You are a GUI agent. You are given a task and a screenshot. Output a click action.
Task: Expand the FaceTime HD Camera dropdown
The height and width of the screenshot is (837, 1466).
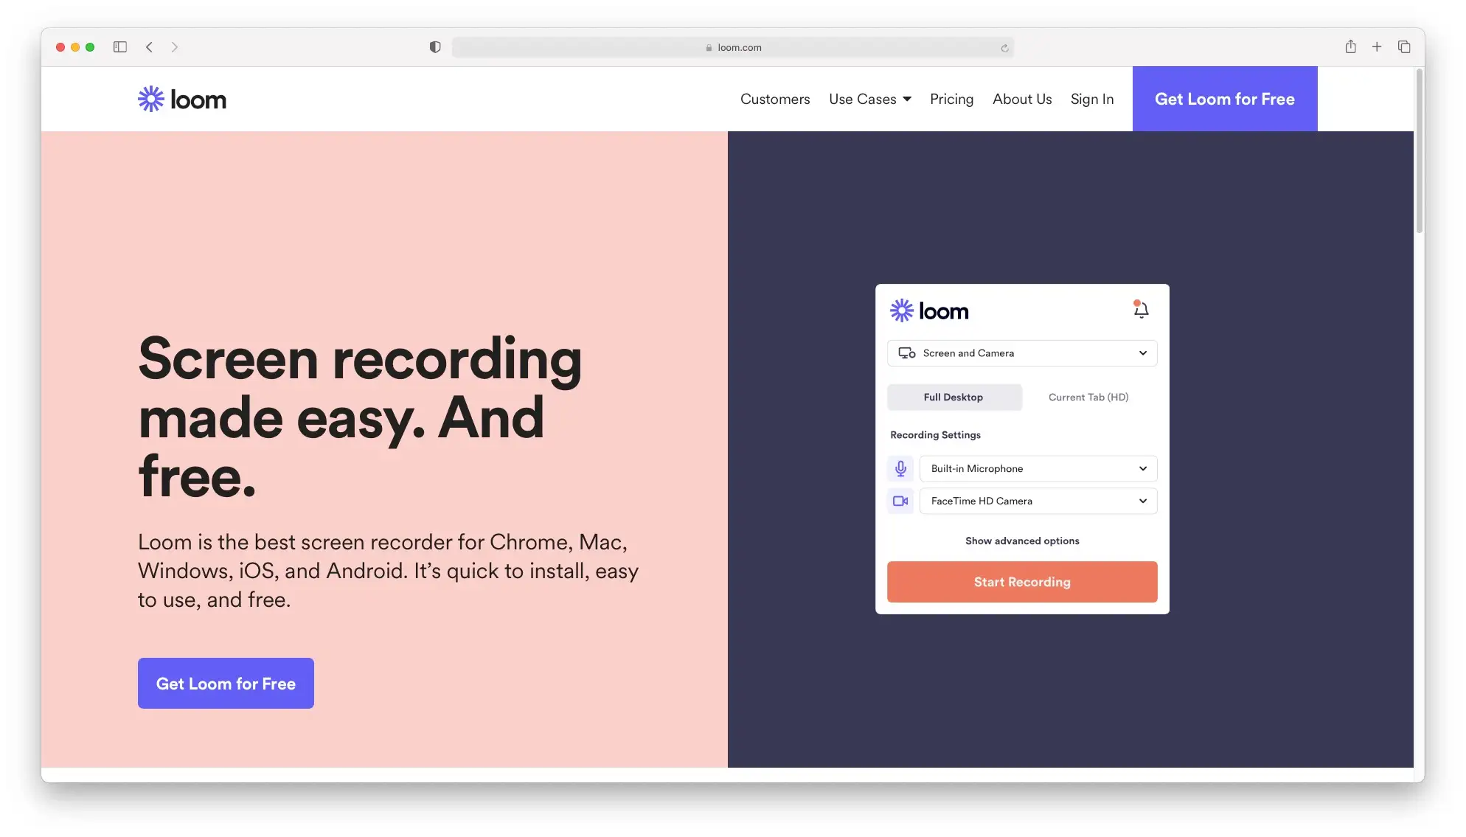point(1142,501)
